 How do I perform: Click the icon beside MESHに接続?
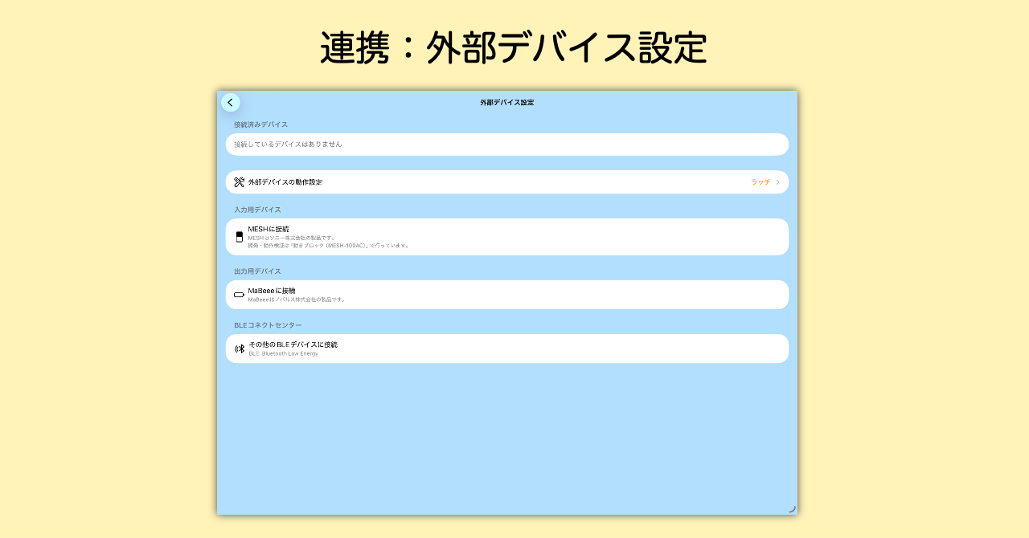239,236
